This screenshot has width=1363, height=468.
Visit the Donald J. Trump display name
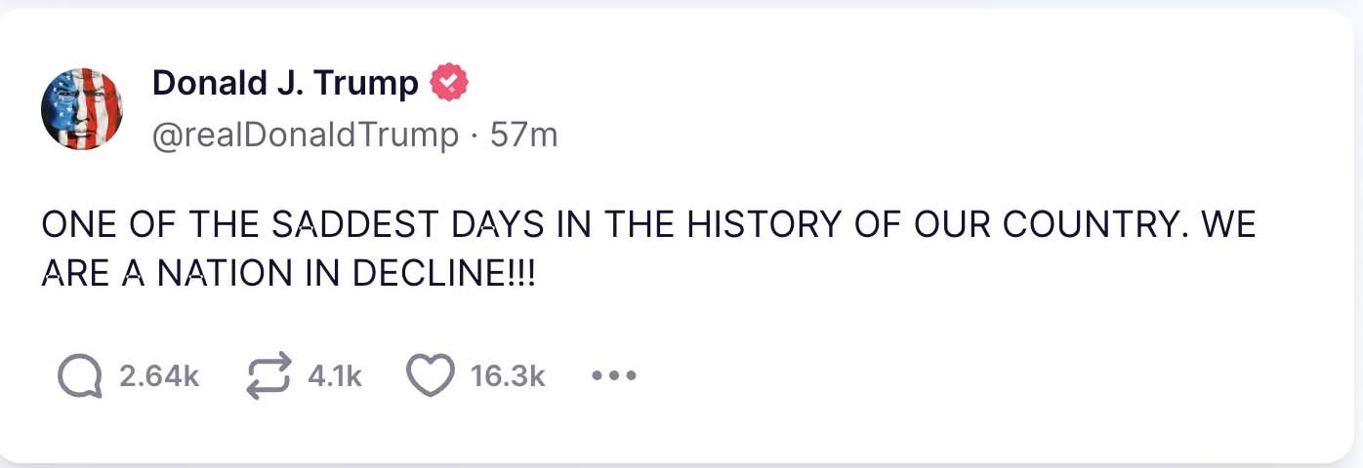tap(285, 85)
